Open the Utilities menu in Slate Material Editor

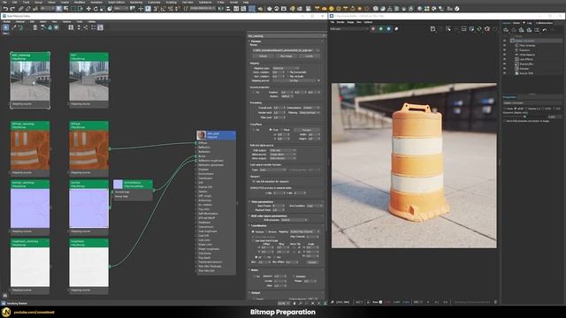point(91,21)
